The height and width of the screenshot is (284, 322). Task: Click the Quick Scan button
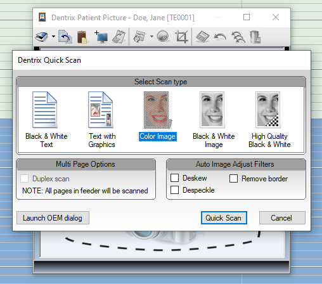point(224,218)
